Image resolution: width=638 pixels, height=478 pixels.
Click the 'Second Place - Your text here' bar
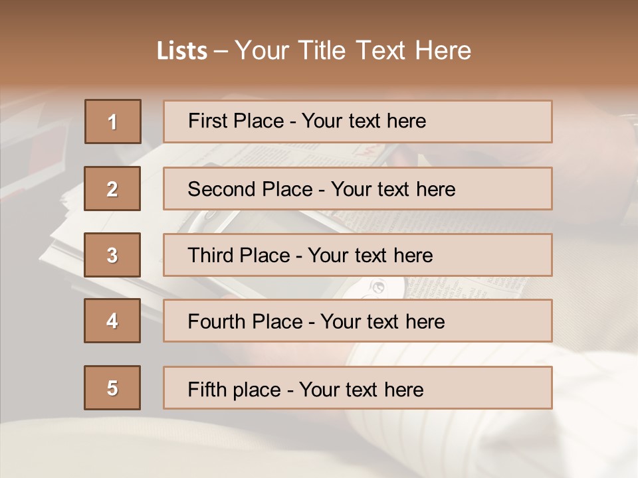(358, 189)
